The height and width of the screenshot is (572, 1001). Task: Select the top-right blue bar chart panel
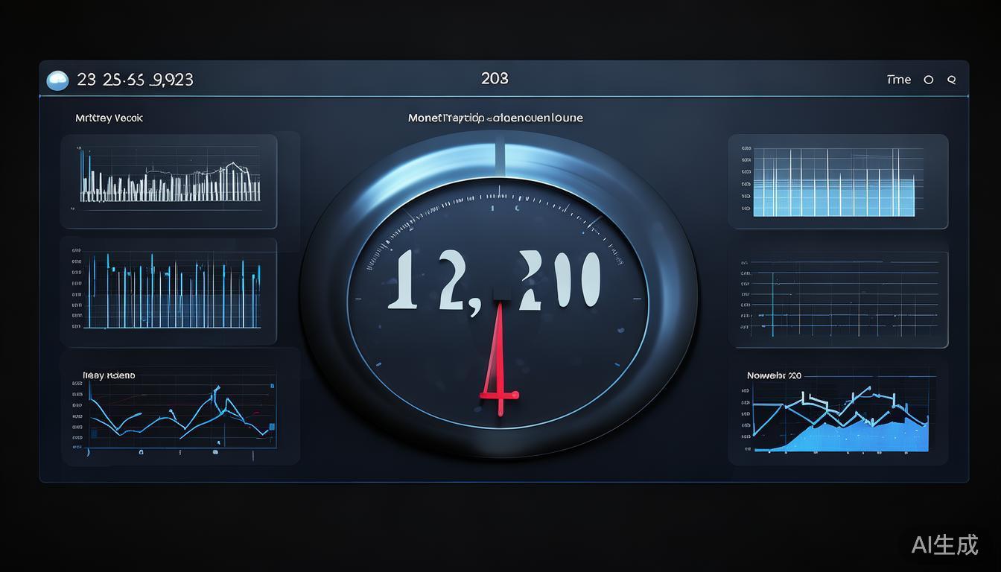pos(837,182)
